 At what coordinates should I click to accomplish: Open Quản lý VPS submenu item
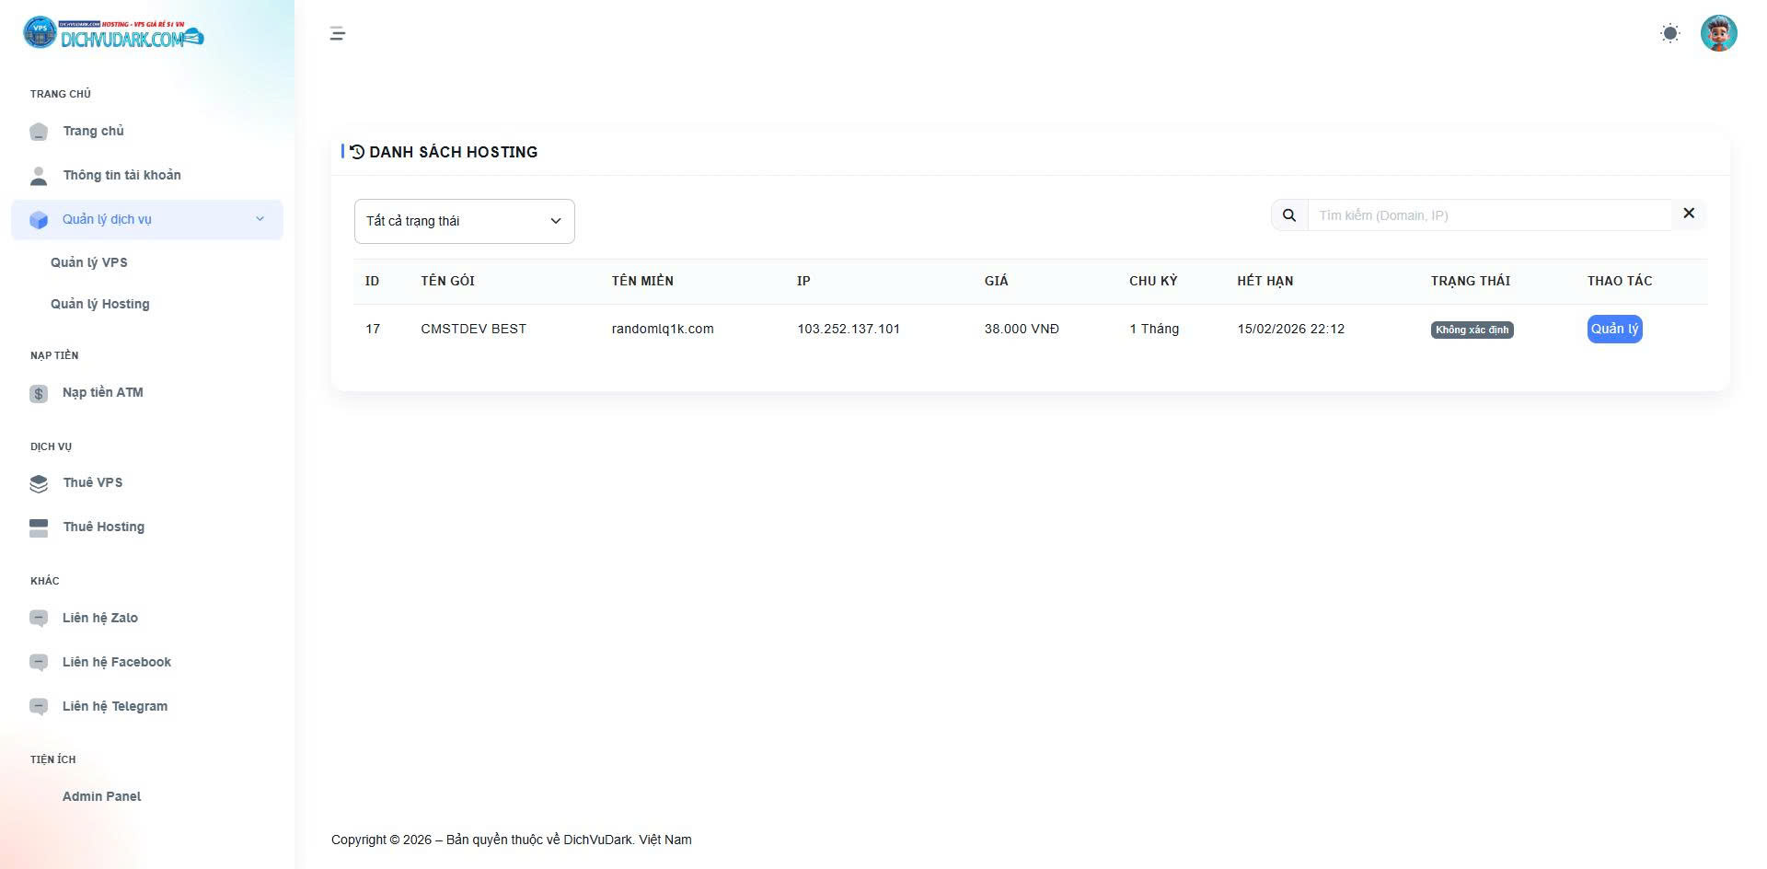[x=89, y=262]
